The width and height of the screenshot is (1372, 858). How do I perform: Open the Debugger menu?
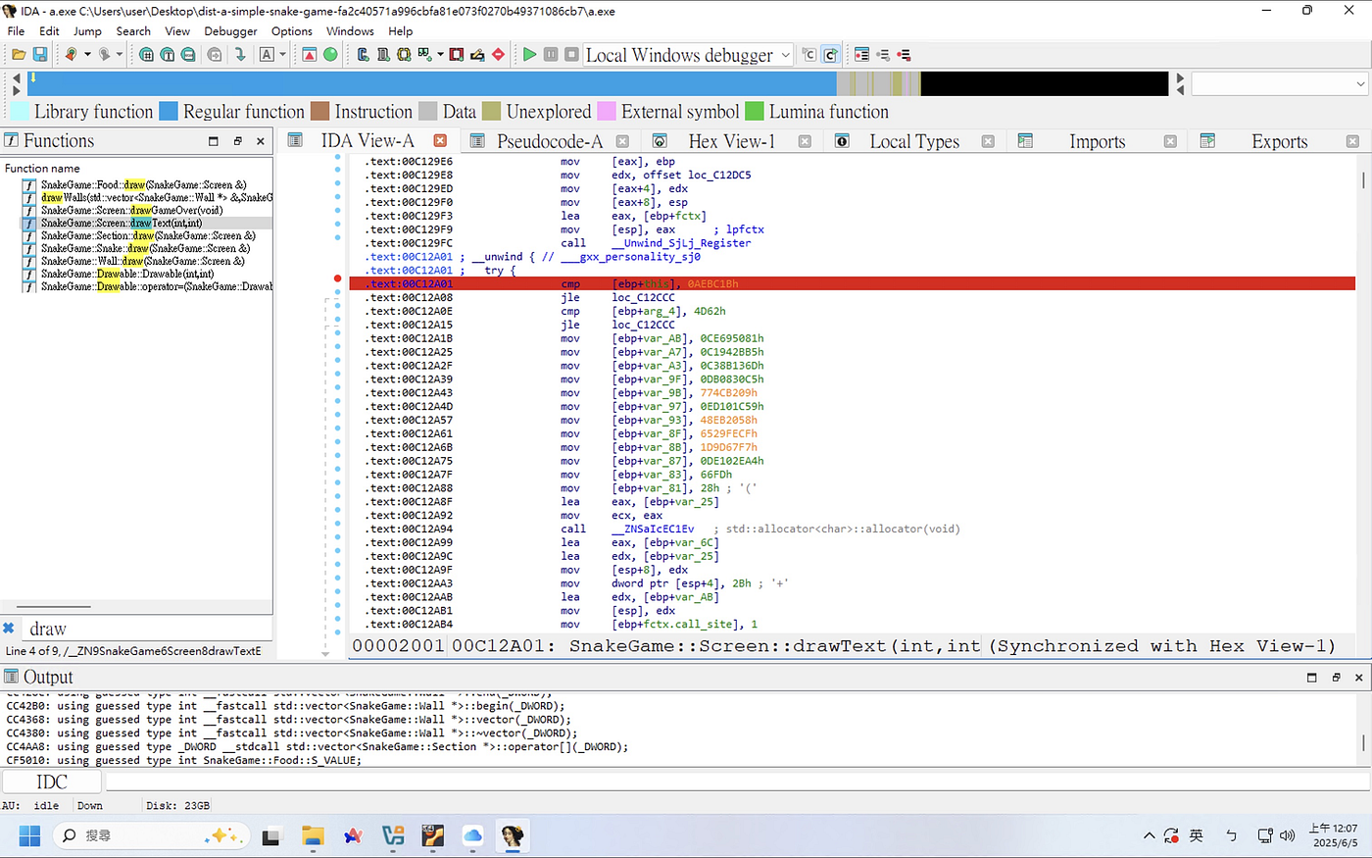point(230,31)
